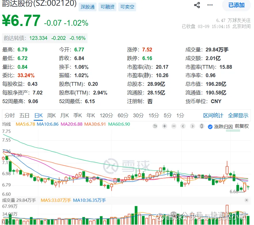Click the MA30:6.91 indicator
254x225 pixels.
pyautogui.click(x=95, y=124)
